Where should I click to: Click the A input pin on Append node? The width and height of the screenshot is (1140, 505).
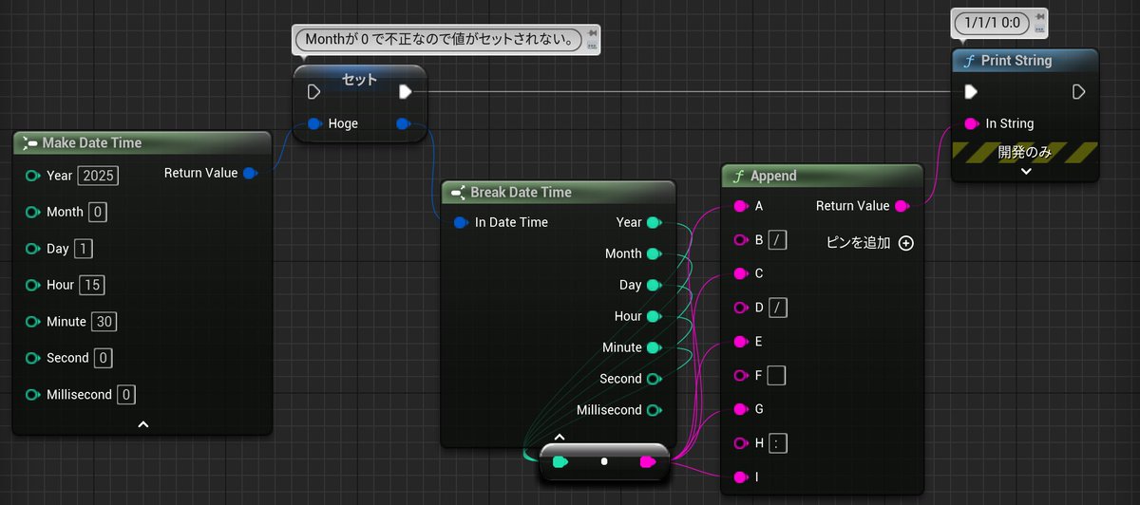[741, 206]
